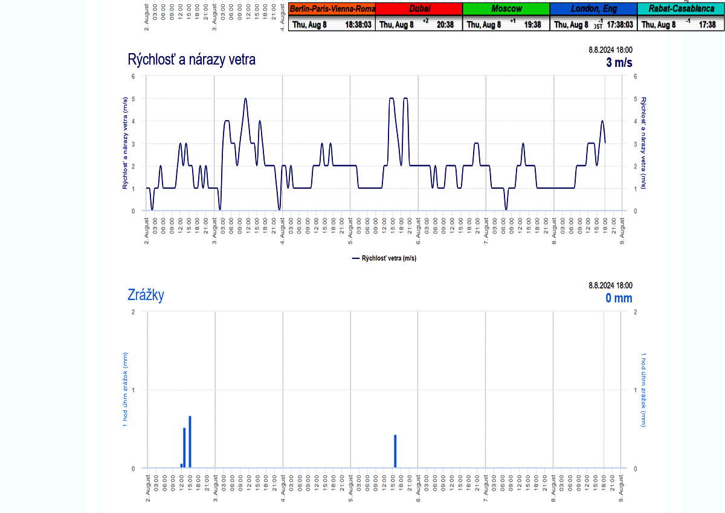Select the red Dubai clock header
The image size is (725, 513).
point(419,9)
